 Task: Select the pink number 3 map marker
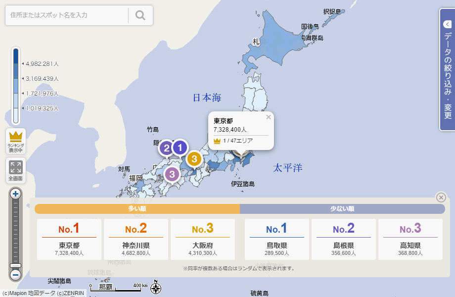[x=172, y=174]
